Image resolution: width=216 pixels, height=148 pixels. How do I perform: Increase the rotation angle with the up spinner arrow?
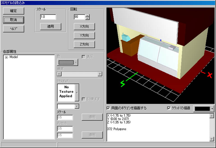coord(87,16)
